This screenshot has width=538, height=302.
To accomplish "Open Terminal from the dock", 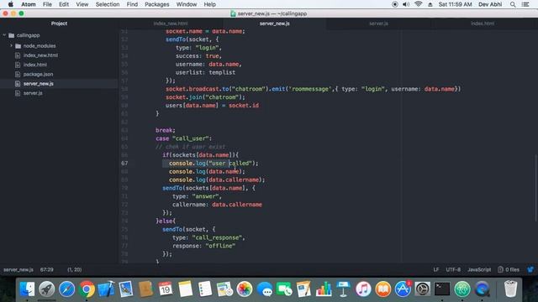I will (442, 289).
